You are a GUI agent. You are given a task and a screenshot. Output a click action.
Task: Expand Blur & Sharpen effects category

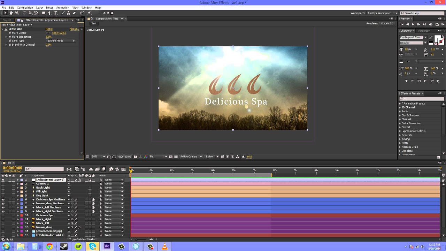pos(400,115)
